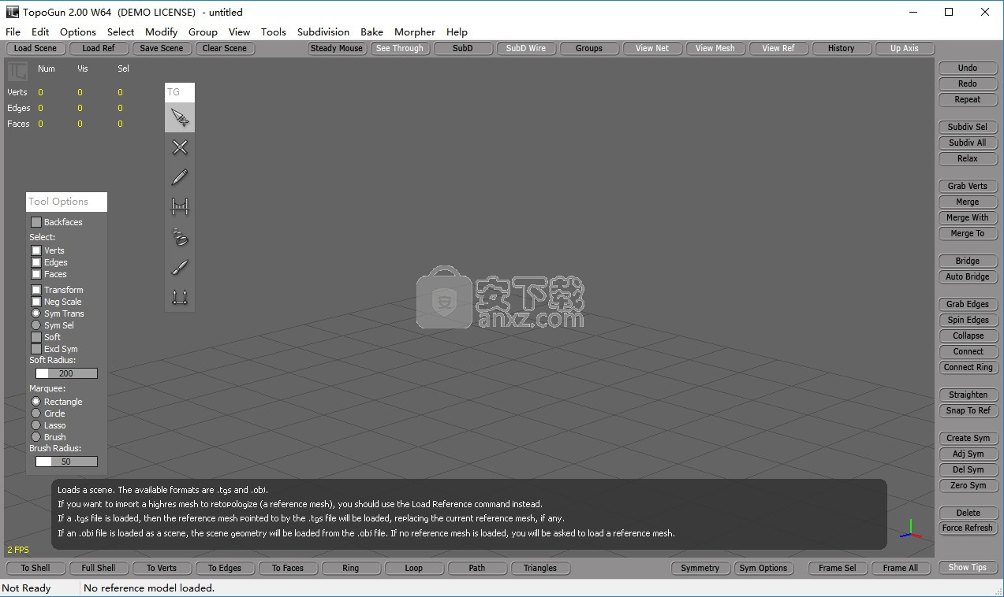The image size is (1004, 597).
Task: Click the History button
Action: (842, 48)
